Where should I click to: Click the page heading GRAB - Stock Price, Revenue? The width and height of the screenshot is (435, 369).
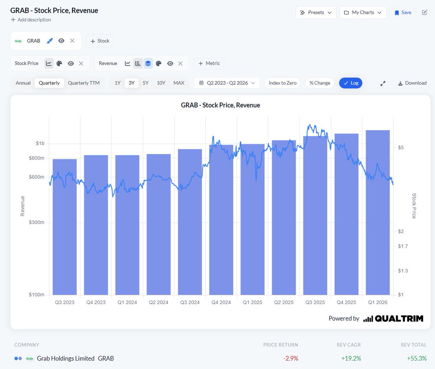[x=54, y=11]
